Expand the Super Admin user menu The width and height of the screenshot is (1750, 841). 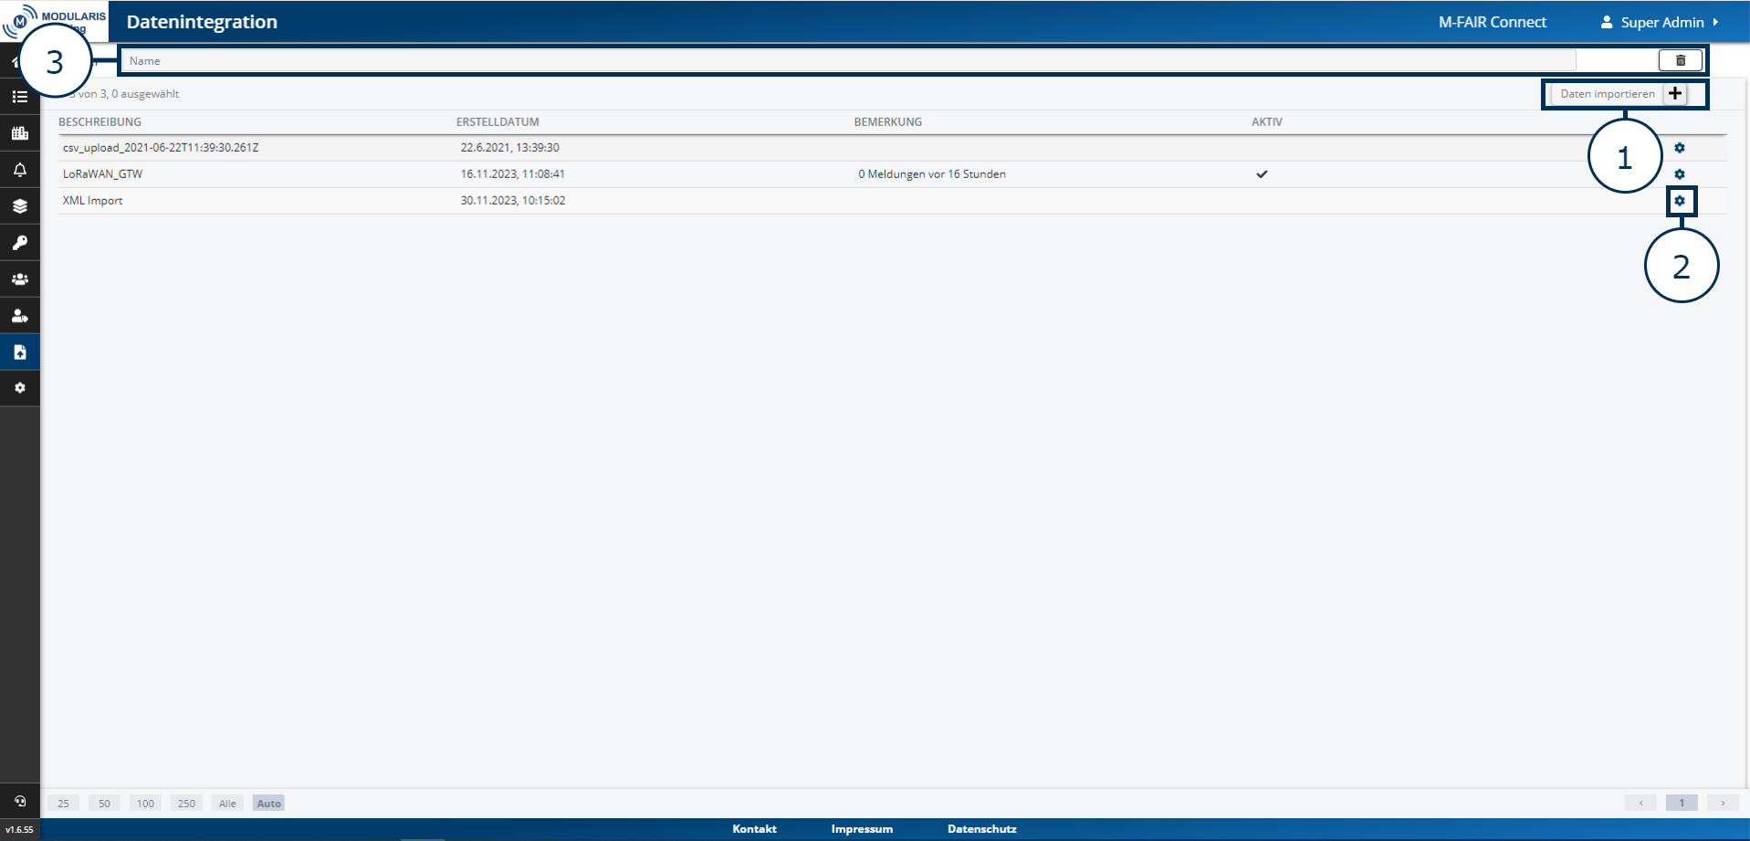(x=1660, y=22)
